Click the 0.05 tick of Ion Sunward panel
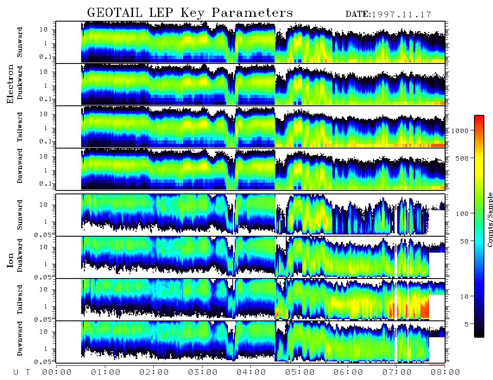Viewport: 493px width, 380px height. [42, 234]
